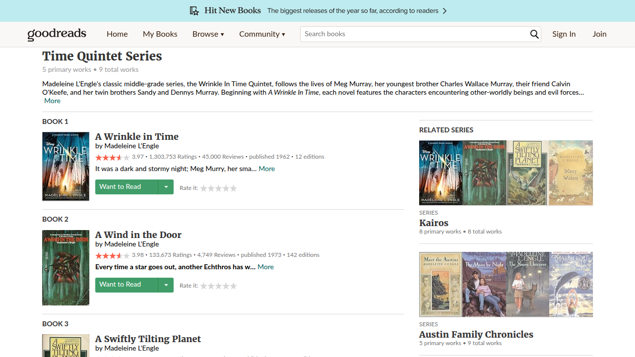Screen dimensions: 635x357
Task: Click the Time Quintet Series heading
Action: coord(102,56)
